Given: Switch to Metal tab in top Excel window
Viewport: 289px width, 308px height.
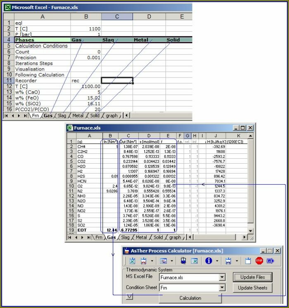Looking at the screenshot, I should [78, 115].
